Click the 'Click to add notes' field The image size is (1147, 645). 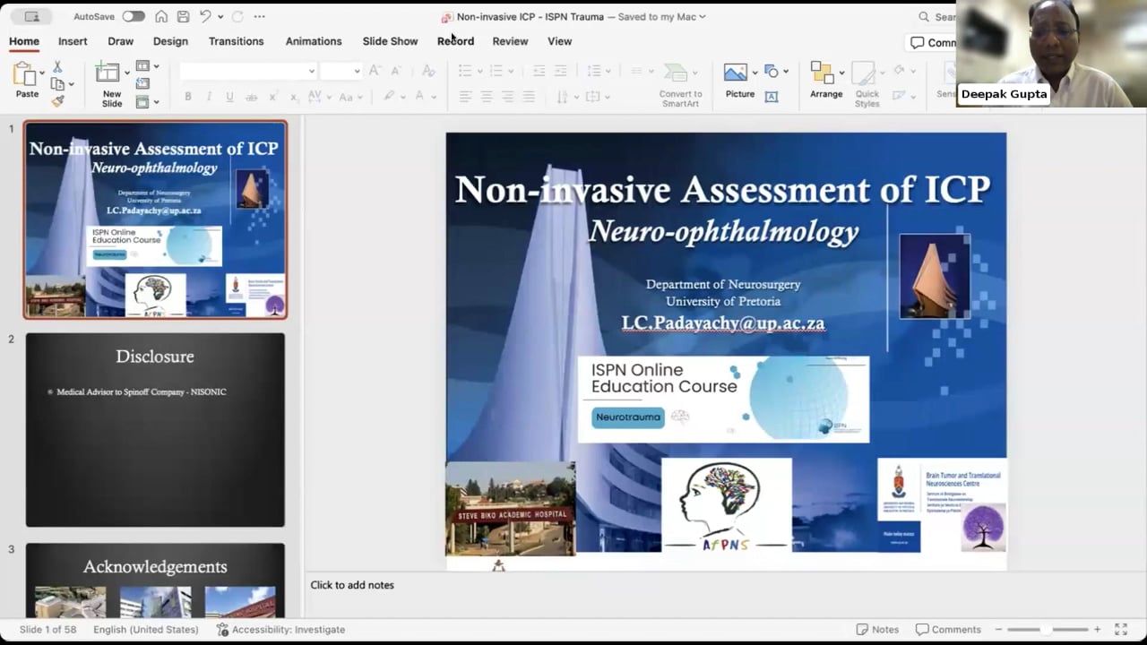coord(352,585)
